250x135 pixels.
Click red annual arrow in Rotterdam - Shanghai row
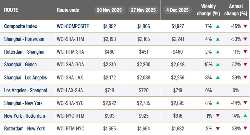click(x=245, y=52)
